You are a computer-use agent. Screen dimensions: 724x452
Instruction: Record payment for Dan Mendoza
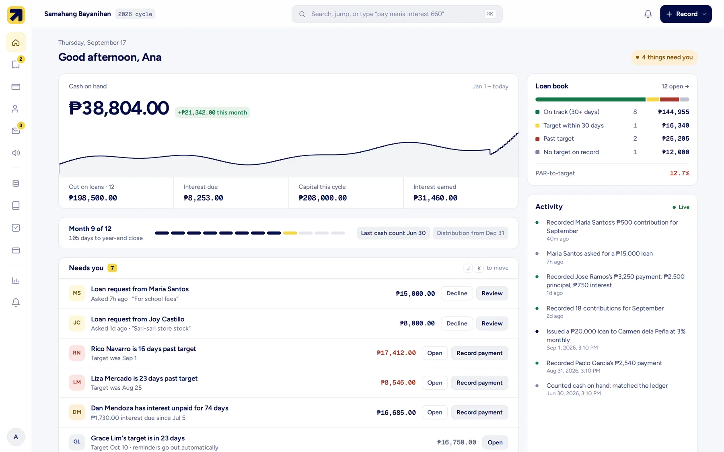pos(479,413)
